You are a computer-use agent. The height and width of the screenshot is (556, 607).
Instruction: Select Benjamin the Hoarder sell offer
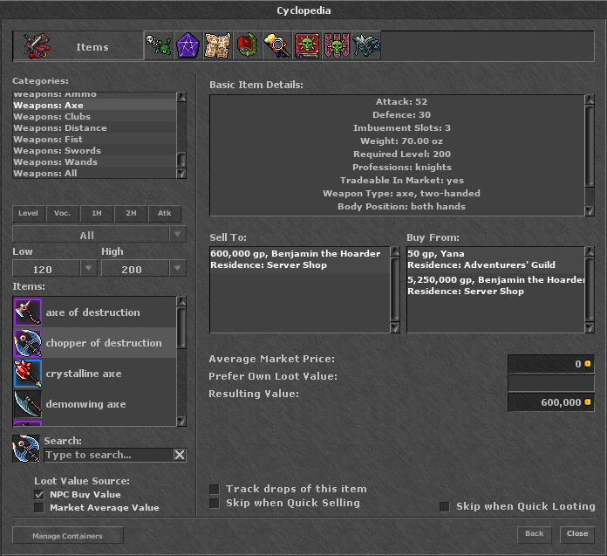[299, 259]
